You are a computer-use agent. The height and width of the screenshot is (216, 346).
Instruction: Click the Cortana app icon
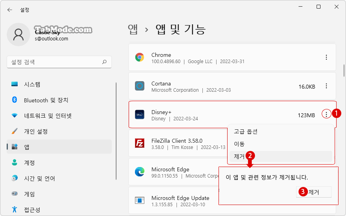140,86
